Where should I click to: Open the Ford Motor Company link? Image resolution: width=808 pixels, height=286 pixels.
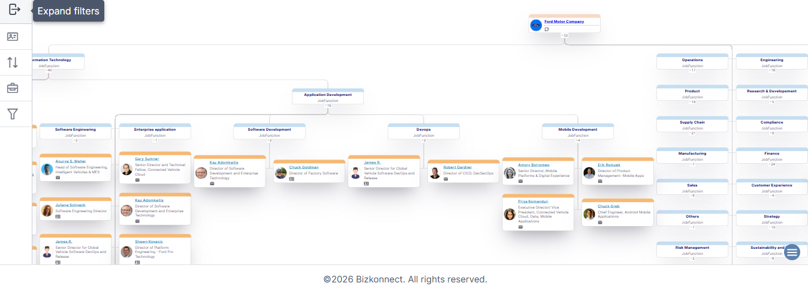pyautogui.click(x=564, y=22)
